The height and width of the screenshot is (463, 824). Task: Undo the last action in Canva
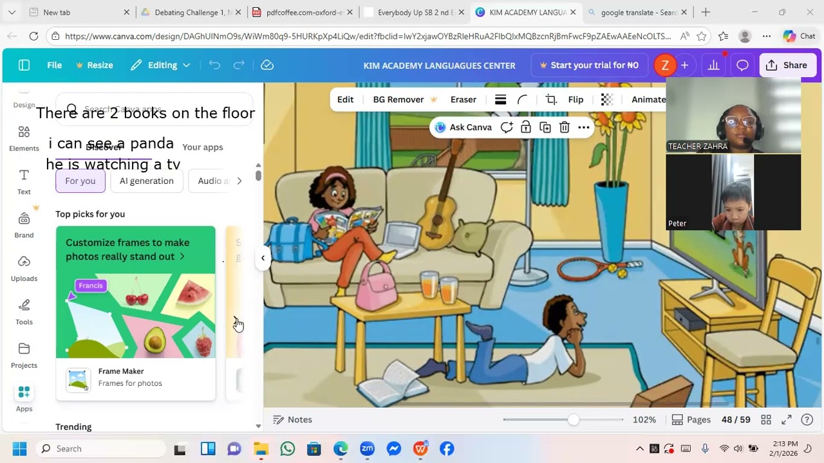[x=214, y=65]
